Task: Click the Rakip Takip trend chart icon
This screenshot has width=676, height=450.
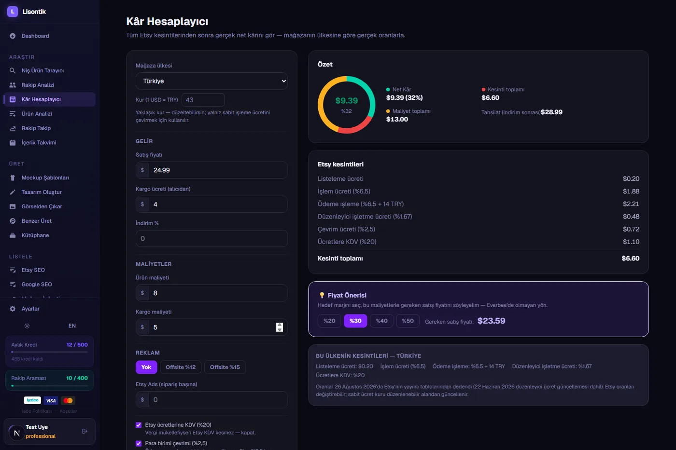Action: tap(13, 128)
